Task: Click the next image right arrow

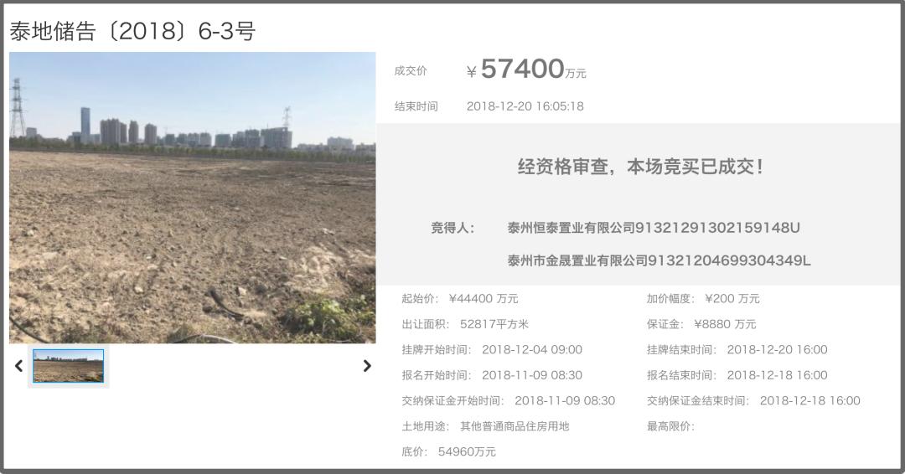Action: (x=366, y=366)
